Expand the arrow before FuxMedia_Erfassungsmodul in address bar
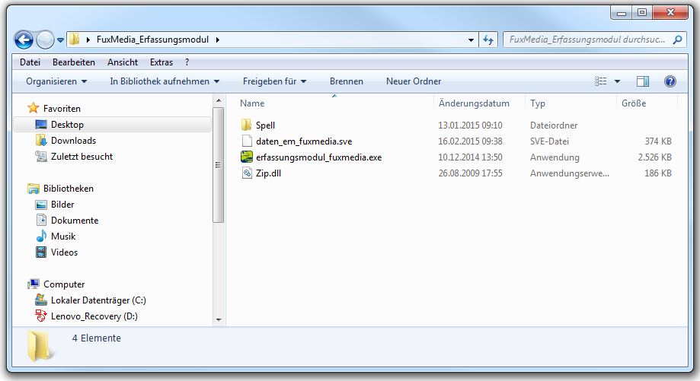Viewport: 700px width, 381px height. coord(88,40)
